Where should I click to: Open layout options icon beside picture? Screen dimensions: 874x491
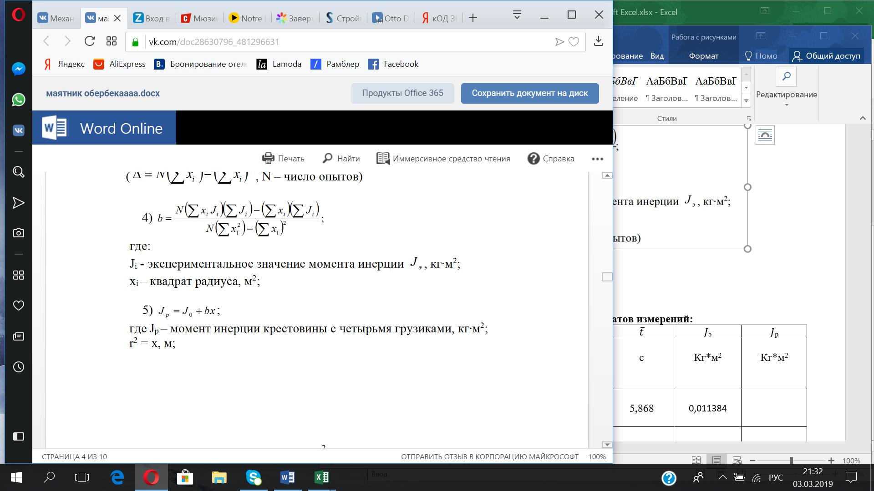click(765, 135)
